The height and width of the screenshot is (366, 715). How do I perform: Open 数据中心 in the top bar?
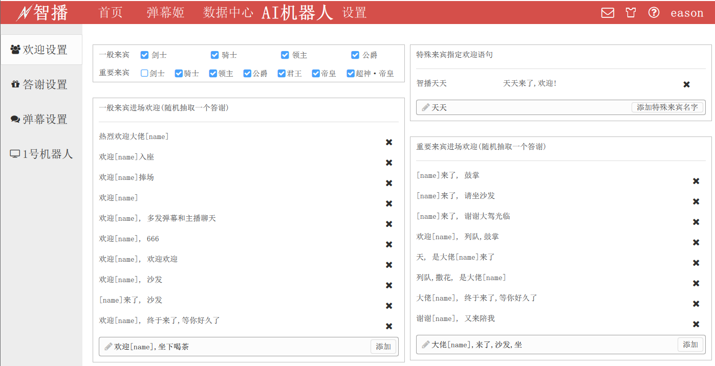click(228, 13)
